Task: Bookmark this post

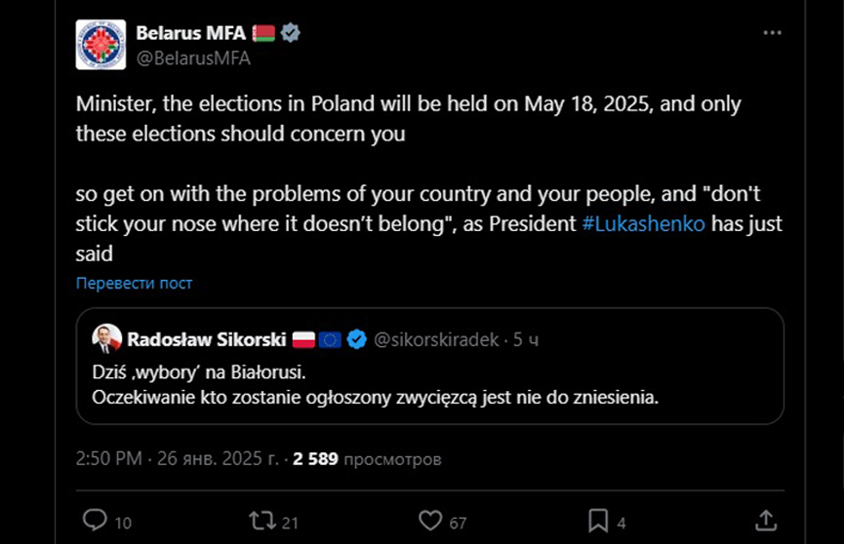Action: point(597,521)
